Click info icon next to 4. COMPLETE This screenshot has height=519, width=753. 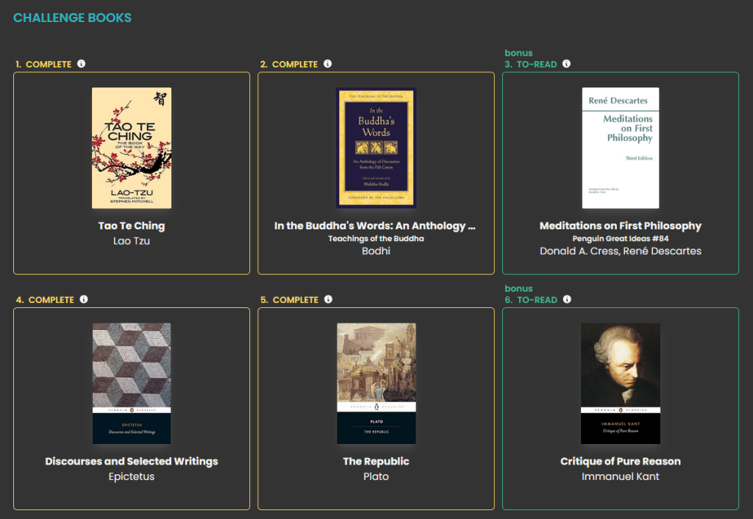(84, 299)
